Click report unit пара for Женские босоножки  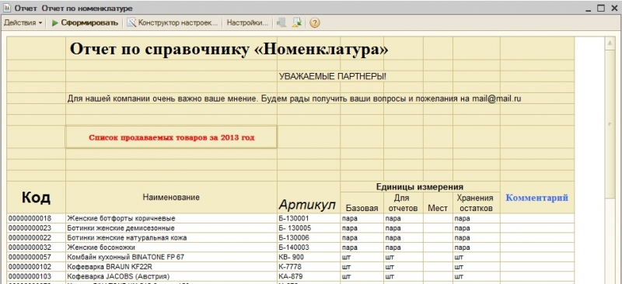point(404,248)
